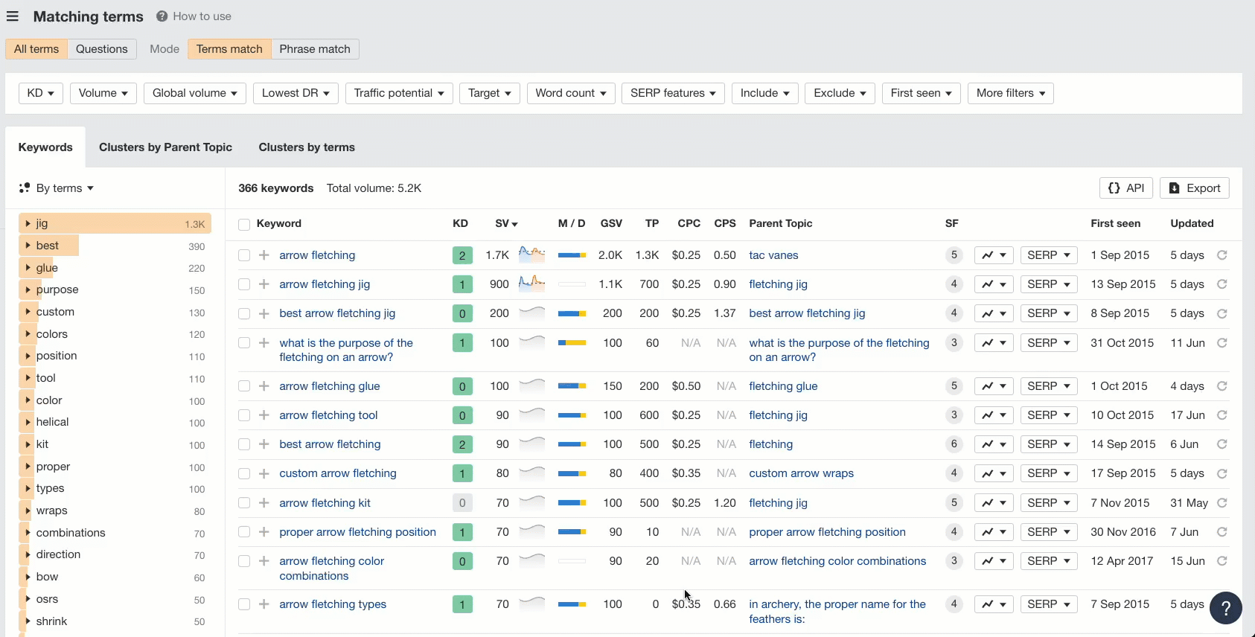Select the Questions tab

(101, 49)
